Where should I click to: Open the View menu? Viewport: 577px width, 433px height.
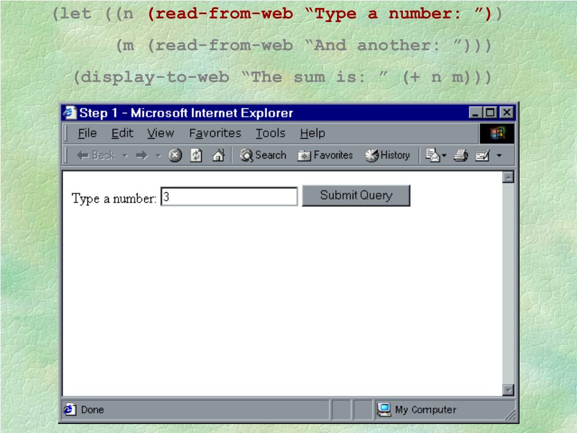tap(161, 133)
